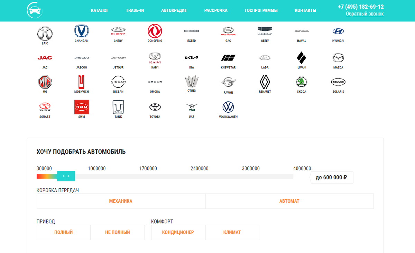Open the Lada brand logo

click(265, 58)
